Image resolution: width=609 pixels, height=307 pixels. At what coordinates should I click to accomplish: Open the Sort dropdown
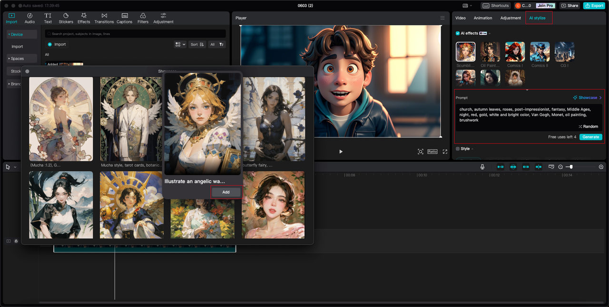point(197,44)
